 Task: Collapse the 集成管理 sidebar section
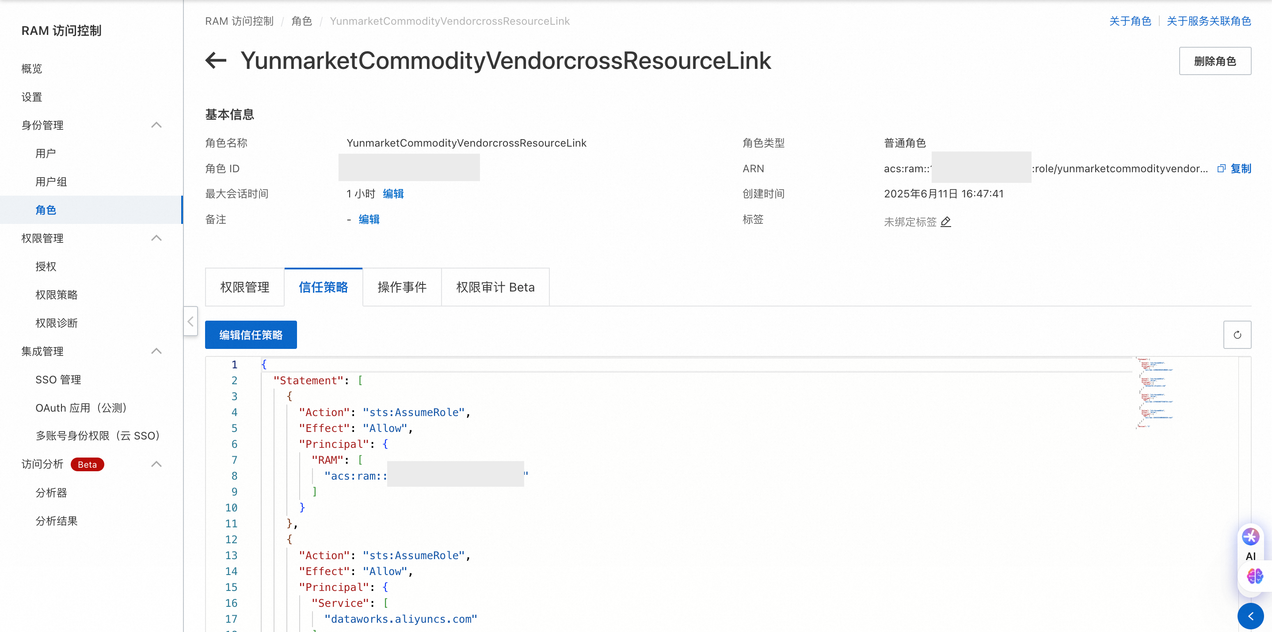[156, 351]
